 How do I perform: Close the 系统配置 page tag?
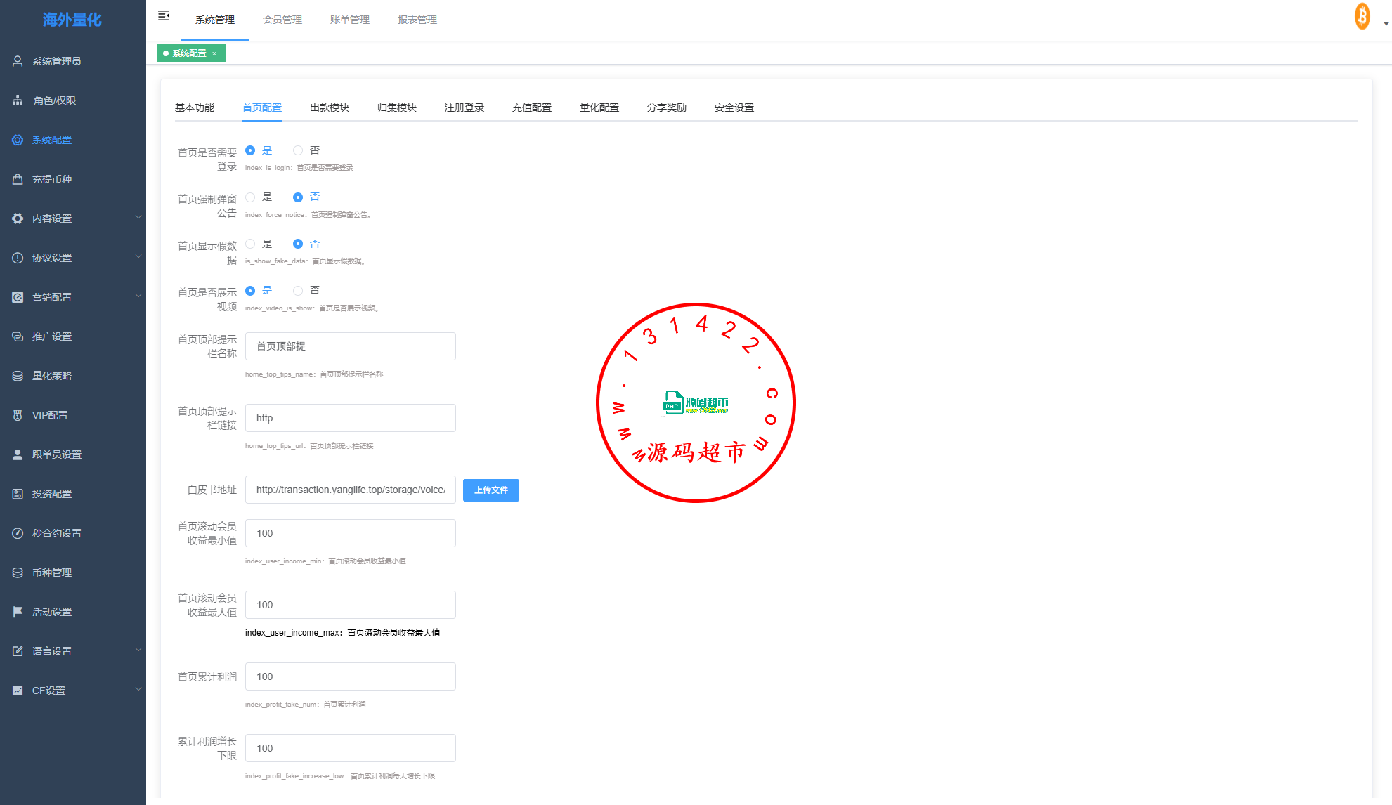(214, 53)
